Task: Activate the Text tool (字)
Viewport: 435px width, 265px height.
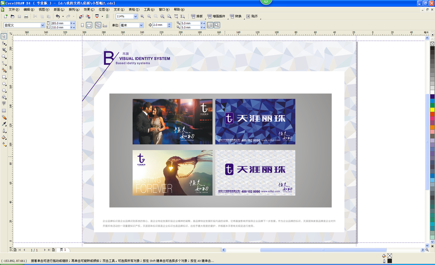Action: point(4,103)
